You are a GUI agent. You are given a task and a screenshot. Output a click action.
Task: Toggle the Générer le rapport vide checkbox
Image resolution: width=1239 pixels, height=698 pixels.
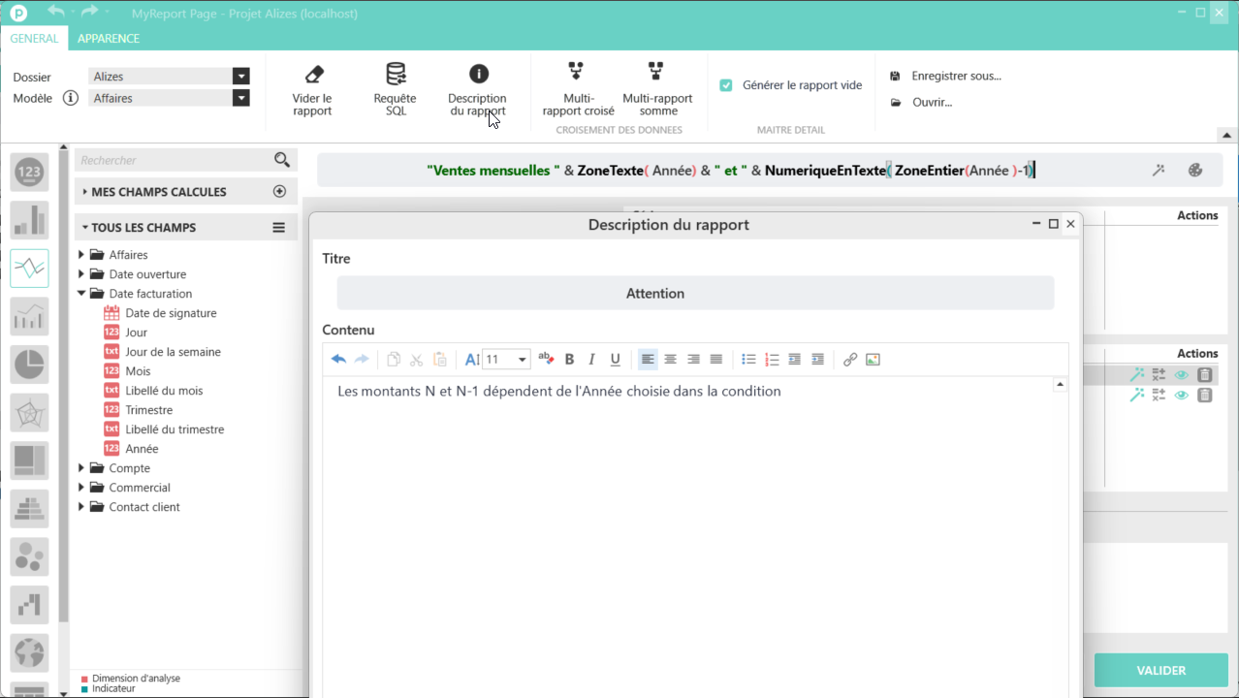pos(726,85)
